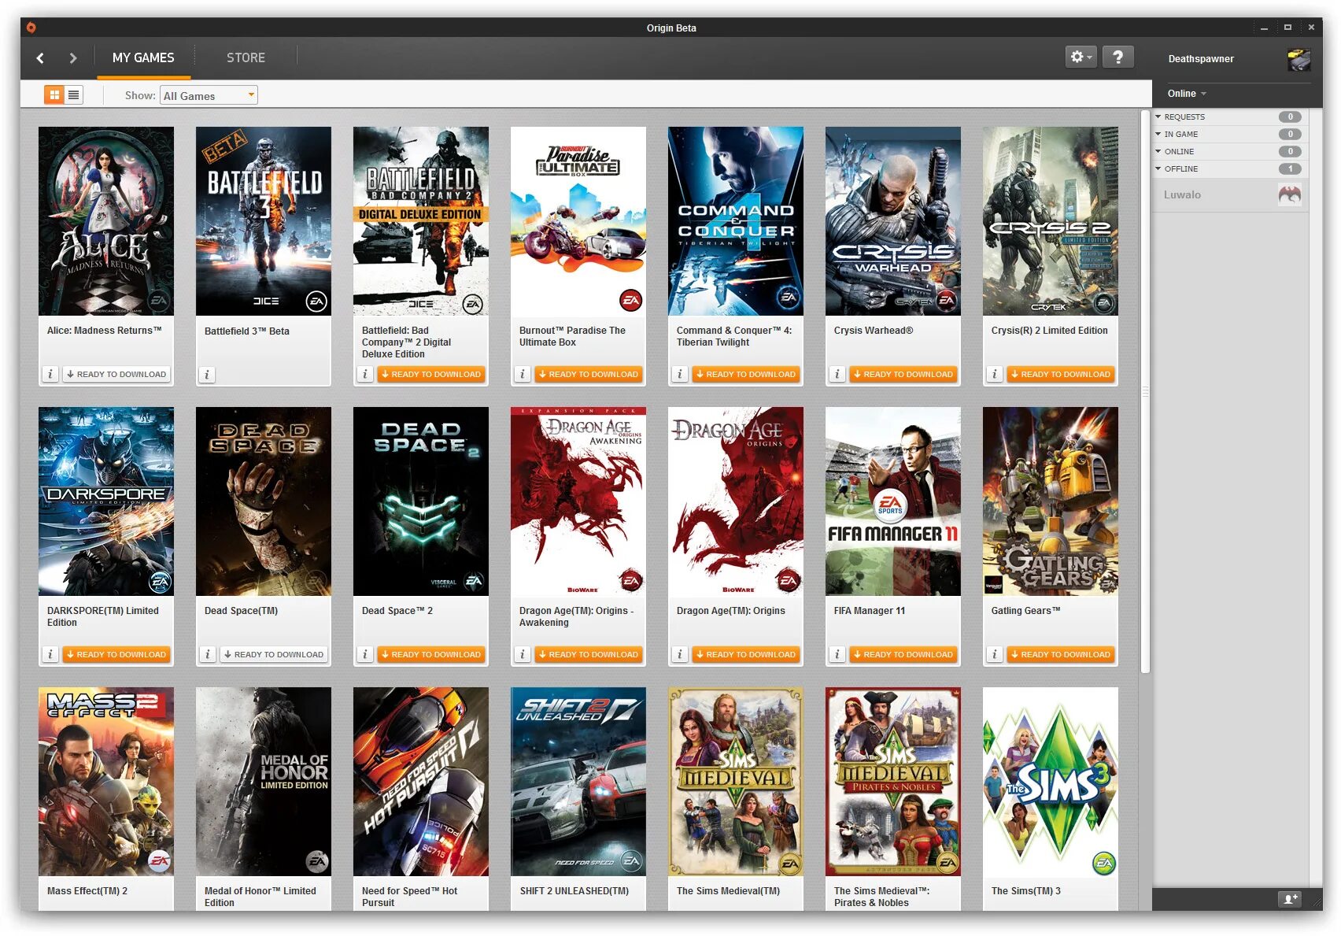The width and height of the screenshot is (1341, 936).
Task: Click the Dead Space 2 cover
Action: (421, 501)
